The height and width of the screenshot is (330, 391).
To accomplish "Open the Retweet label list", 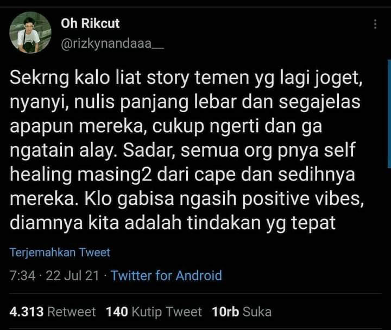I will [x=72, y=312].
